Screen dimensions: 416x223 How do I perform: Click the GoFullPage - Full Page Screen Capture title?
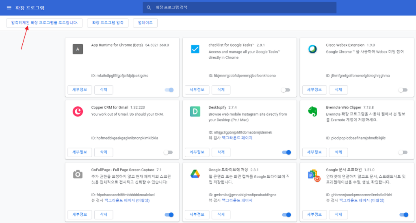click(123, 170)
